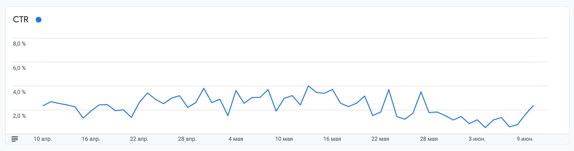574x151 pixels.
Task: Select the 28 апр. date label
Action: pyautogui.click(x=187, y=139)
